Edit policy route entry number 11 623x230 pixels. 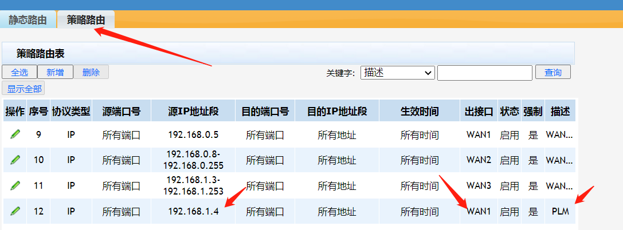click(x=15, y=185)
